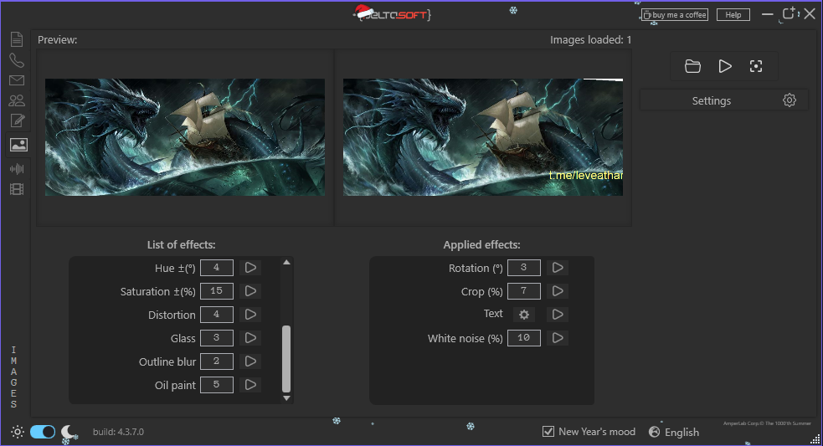
Task: Click the White noise percentage input field
Action: (524, 338)
